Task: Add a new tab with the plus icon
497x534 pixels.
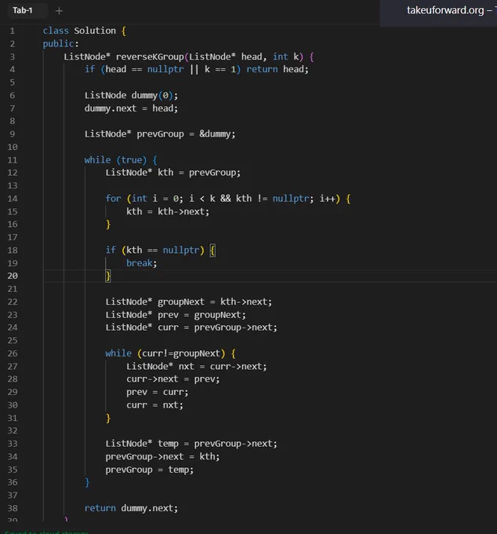Action: click(x=59, y=11)
